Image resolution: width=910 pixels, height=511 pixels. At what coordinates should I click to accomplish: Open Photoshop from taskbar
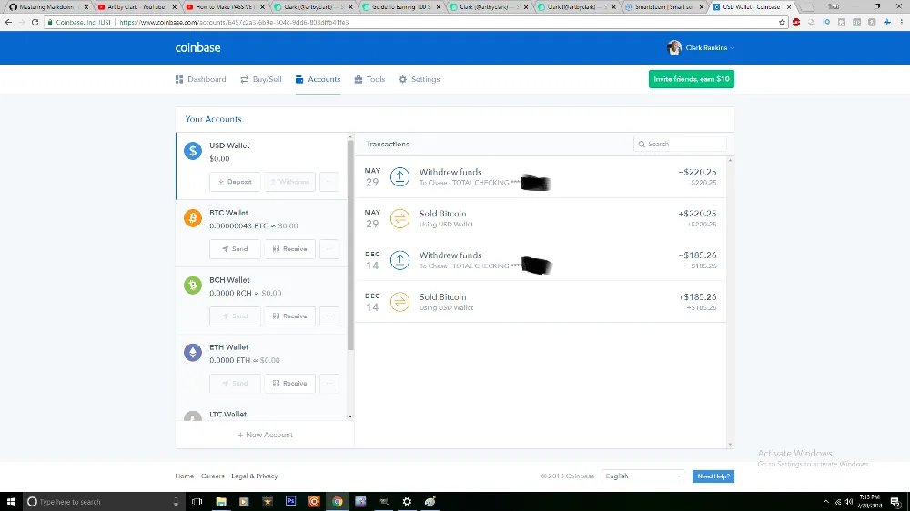point(291,502)
